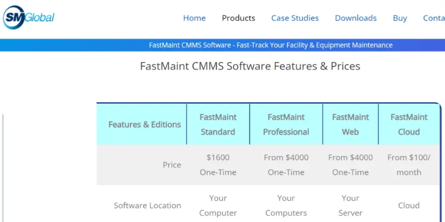Click the "Price" row label

click(172, 165)
